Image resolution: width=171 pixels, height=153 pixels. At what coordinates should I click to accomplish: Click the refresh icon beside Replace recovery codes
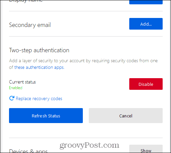point(12,98)
